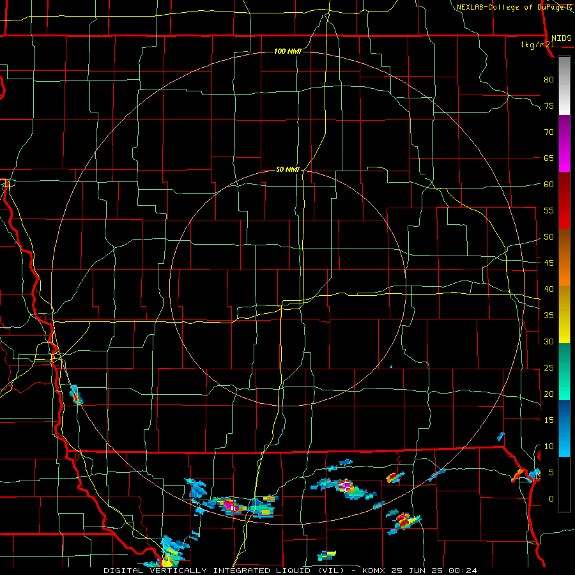Select the purple-magenta segment of the VIL scale
This screenshot has width=575, height=575.
click(564, 144)
